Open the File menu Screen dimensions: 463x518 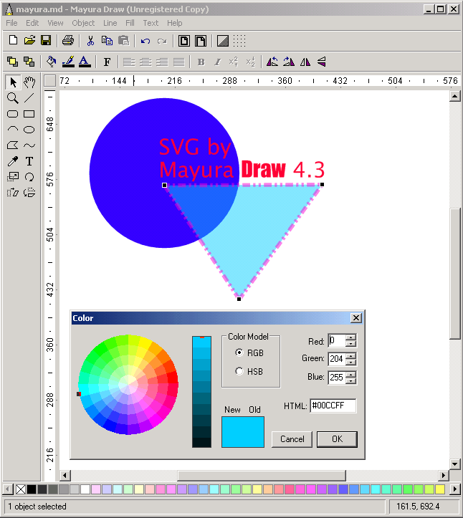click(x=11, y=23)
